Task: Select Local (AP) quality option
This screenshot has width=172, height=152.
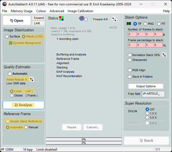Action: [12, 91]
